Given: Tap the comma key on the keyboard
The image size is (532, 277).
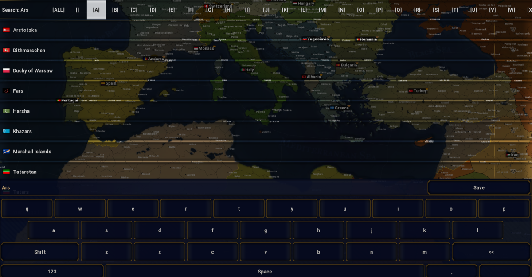Looking at the screenshot, I should click(452, 271).
